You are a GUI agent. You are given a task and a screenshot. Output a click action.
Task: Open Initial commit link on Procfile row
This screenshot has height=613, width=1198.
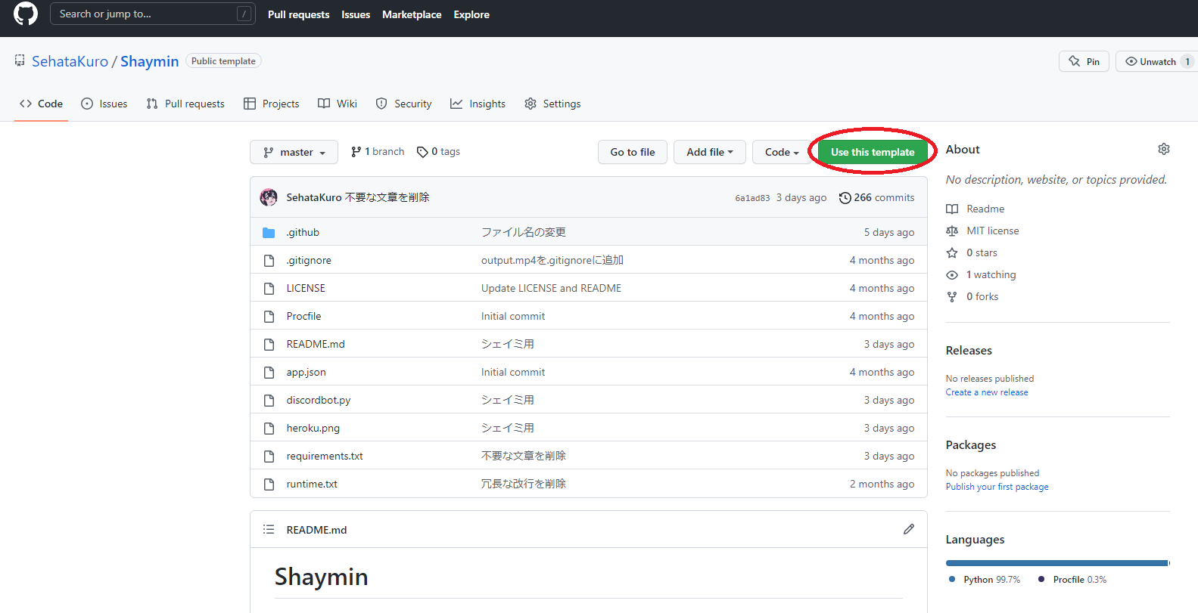513,316
